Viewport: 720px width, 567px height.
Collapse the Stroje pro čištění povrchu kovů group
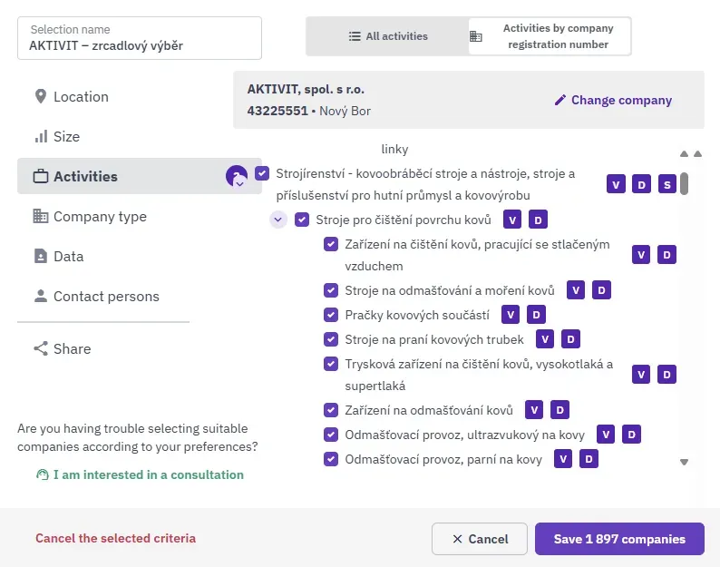tap(278, 220)
